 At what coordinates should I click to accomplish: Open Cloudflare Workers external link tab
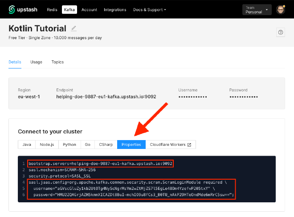[x=171, y=145]
